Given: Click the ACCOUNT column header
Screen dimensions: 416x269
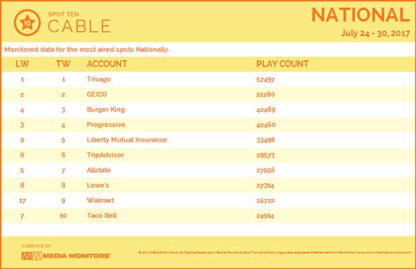Looking at the screenshot, I should click(107, 64).
